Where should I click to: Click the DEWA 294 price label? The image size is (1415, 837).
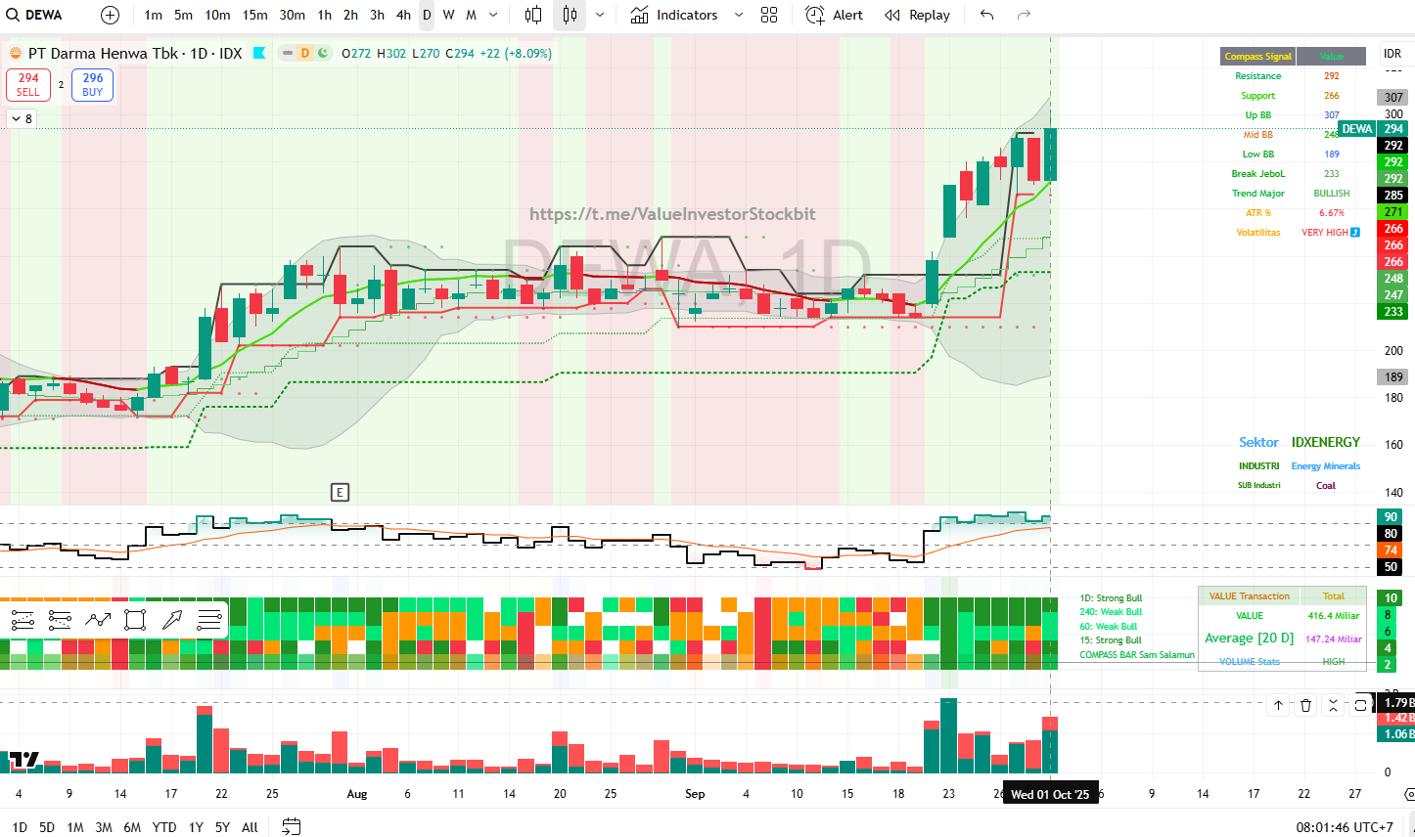[1372, 129]
